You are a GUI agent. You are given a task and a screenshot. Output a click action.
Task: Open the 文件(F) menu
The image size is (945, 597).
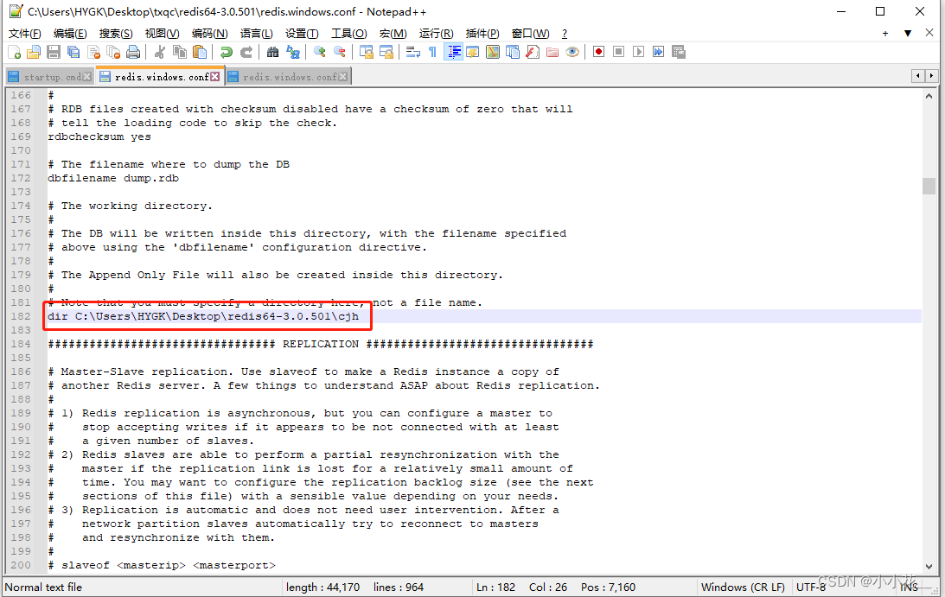pos(25,34)
